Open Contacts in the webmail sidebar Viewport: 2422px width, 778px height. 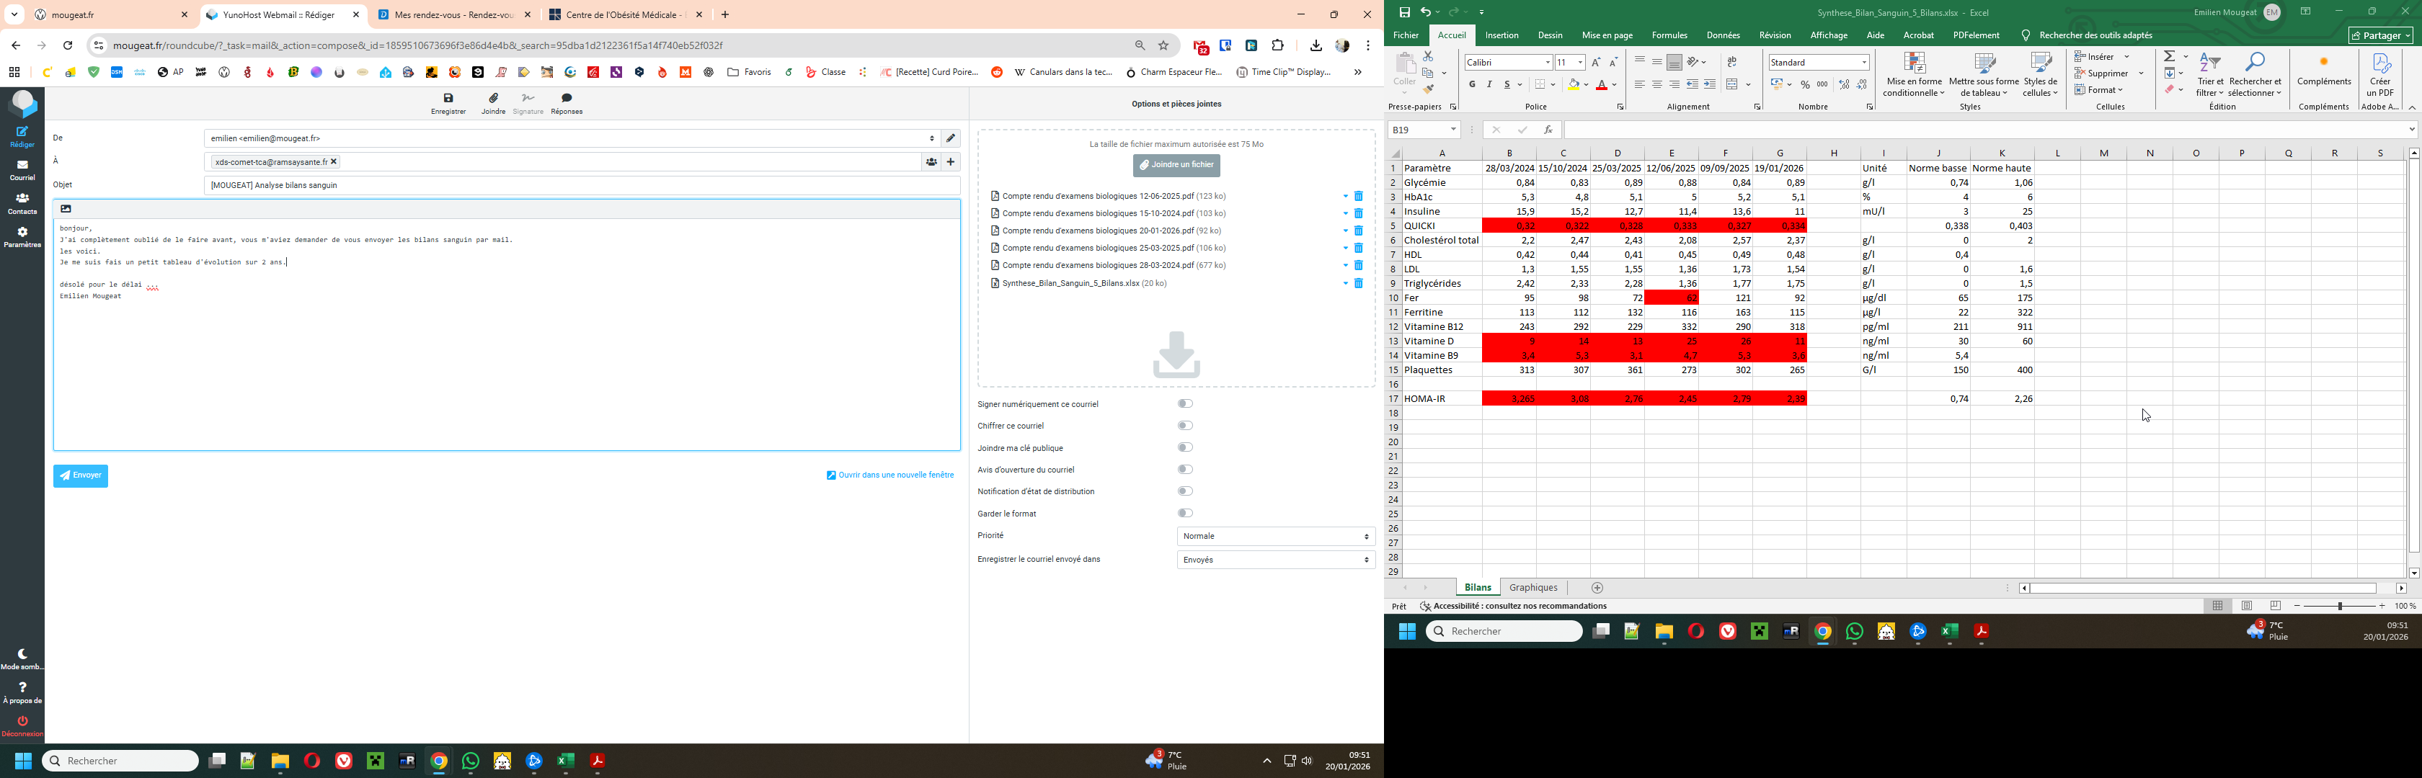point(22,203)
